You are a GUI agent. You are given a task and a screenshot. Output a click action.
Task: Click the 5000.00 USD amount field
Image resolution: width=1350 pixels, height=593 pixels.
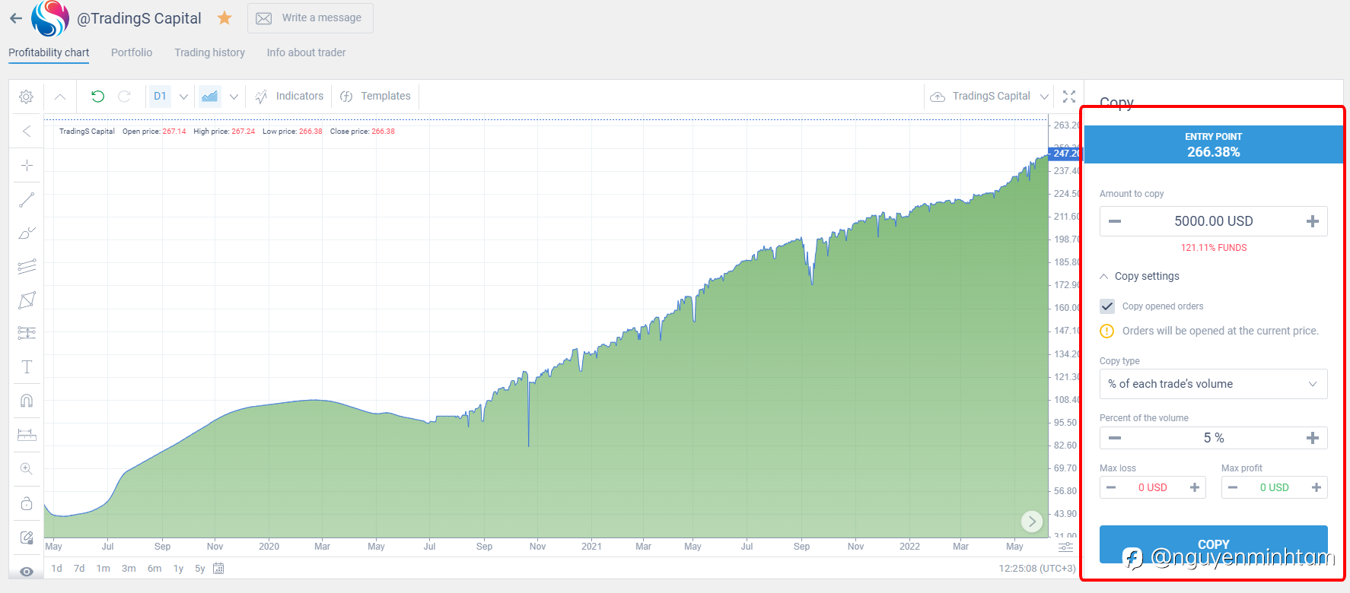[x=1213, y=221]
